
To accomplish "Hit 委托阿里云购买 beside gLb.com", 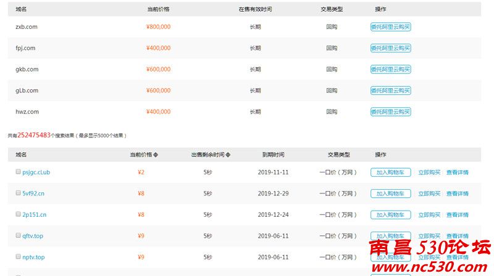I will click(390, 91).
